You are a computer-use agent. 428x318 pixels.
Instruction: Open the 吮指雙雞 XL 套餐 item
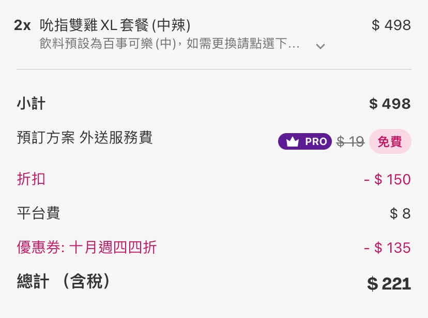pos(115,25)
